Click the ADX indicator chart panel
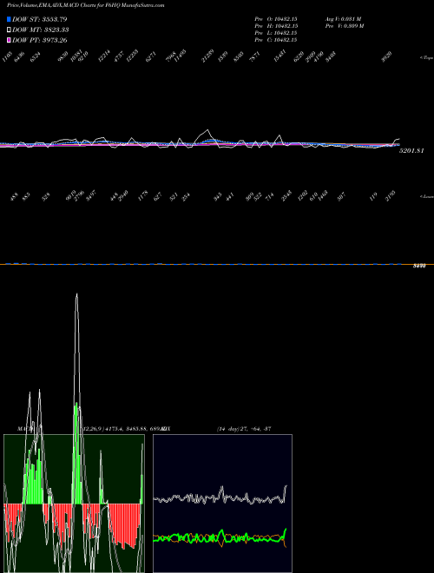The height and width of the screenshot is (573, 434). pos(222,504)
